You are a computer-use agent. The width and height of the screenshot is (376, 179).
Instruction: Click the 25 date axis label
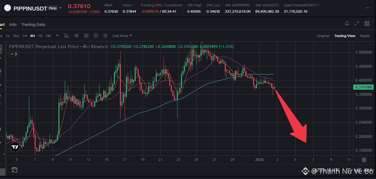(x=196, y=160)
